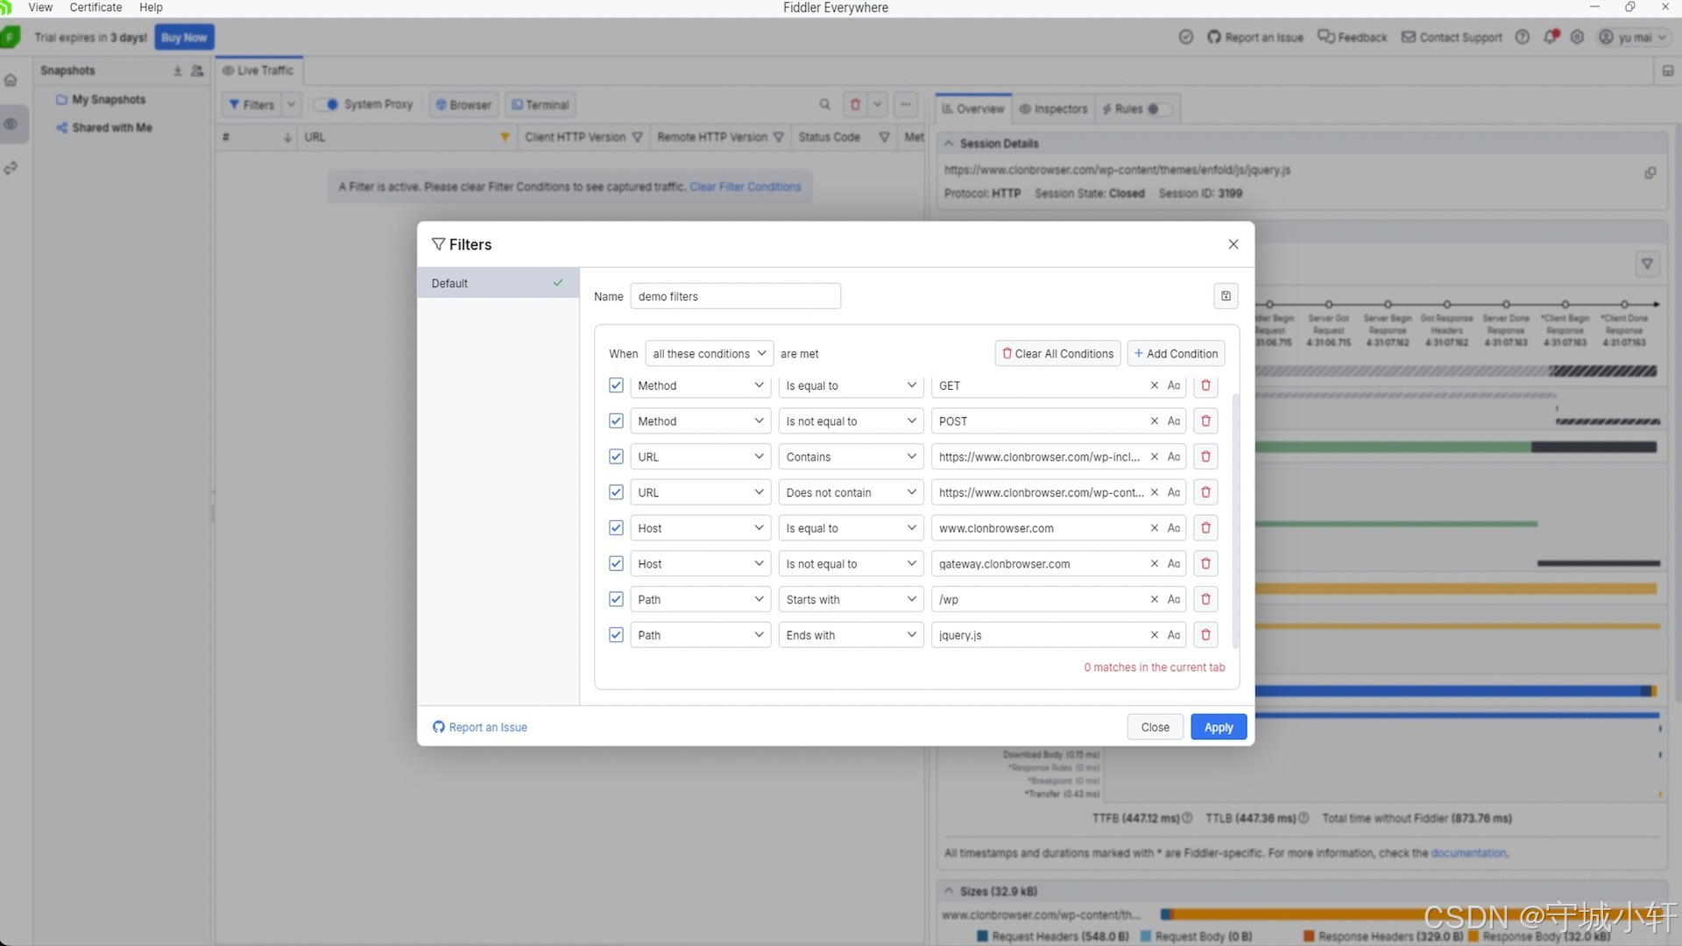Delete the gateway.clonbrowser.com host condition
Screen dimensions: 1682x946
click(1205, 564)
